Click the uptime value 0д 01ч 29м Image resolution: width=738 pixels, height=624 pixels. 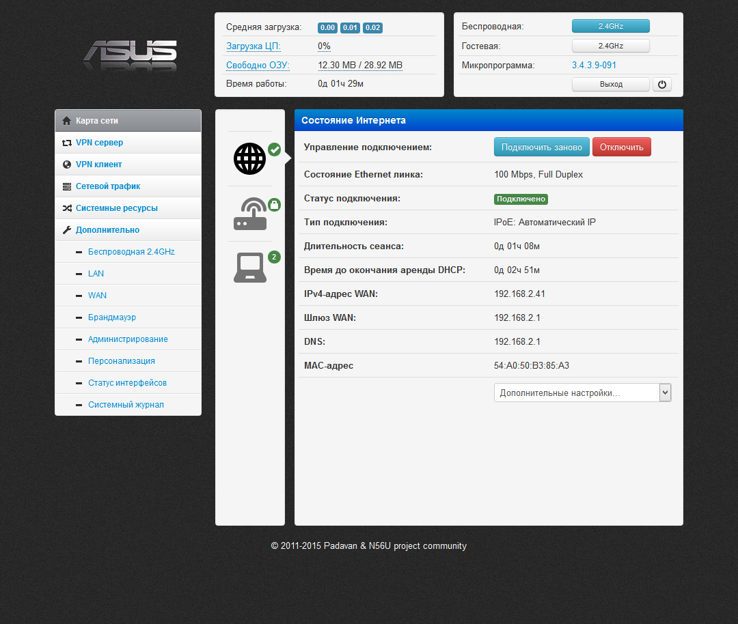(x=340, y=84)
